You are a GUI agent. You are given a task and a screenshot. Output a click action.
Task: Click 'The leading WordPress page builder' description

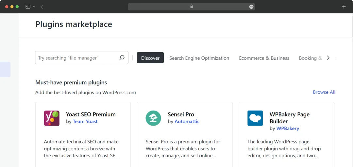(x=284, y=149)
